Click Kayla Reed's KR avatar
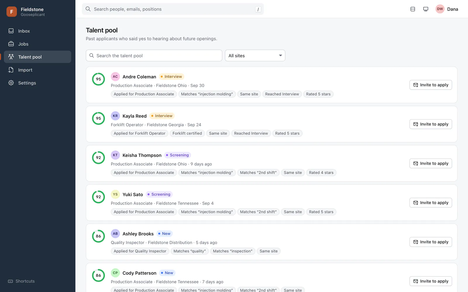 click(x=115, y=116)
